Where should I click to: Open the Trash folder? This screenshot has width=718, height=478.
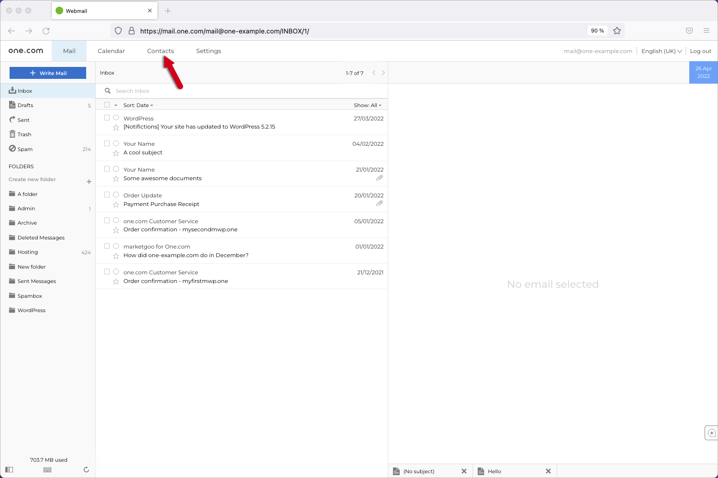pos(24,134)
